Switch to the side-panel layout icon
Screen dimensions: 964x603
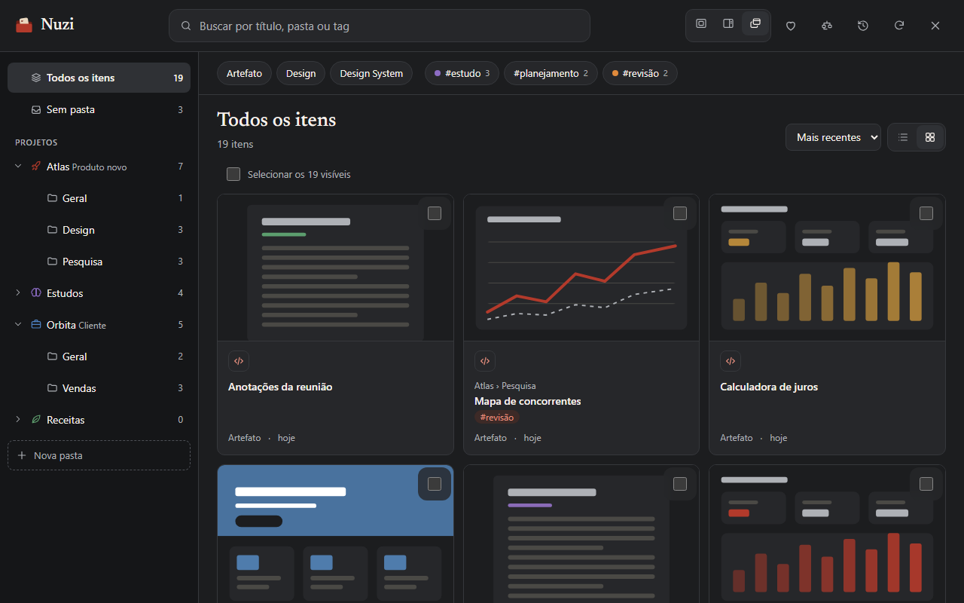[728, 24]
